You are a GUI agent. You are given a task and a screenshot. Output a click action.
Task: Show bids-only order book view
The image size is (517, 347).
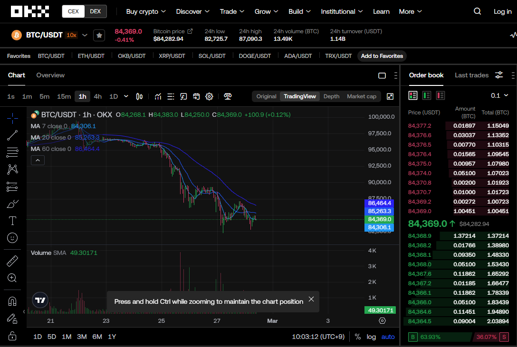click(427, 95)
